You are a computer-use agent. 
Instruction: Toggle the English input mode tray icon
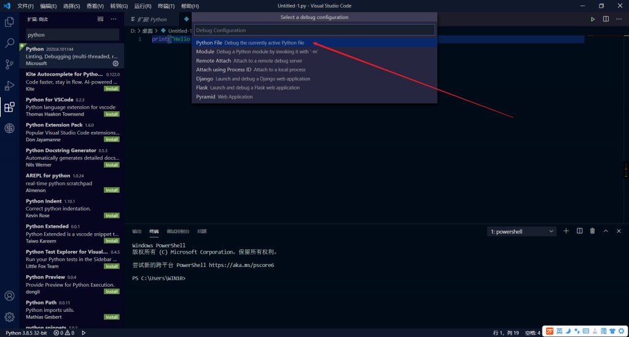click(559, 331)
